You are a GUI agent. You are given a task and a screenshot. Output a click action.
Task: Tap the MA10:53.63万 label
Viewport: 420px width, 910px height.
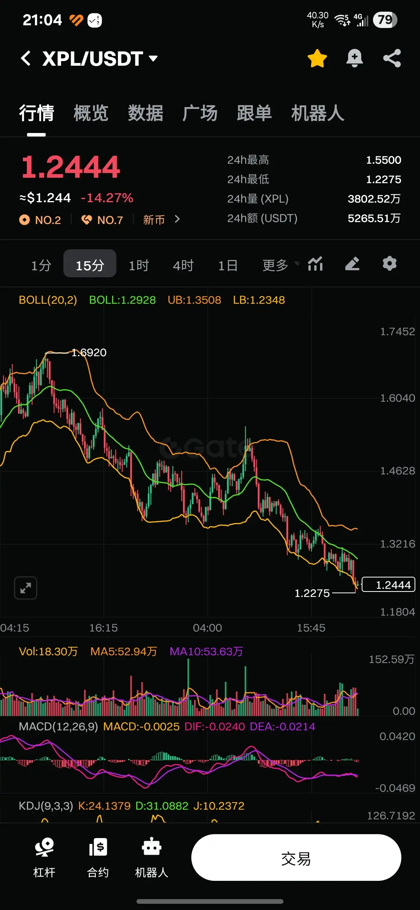coord(206,651)
